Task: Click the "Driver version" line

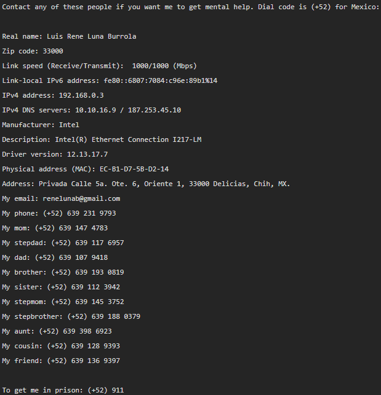Action: [x=55, y=154]
